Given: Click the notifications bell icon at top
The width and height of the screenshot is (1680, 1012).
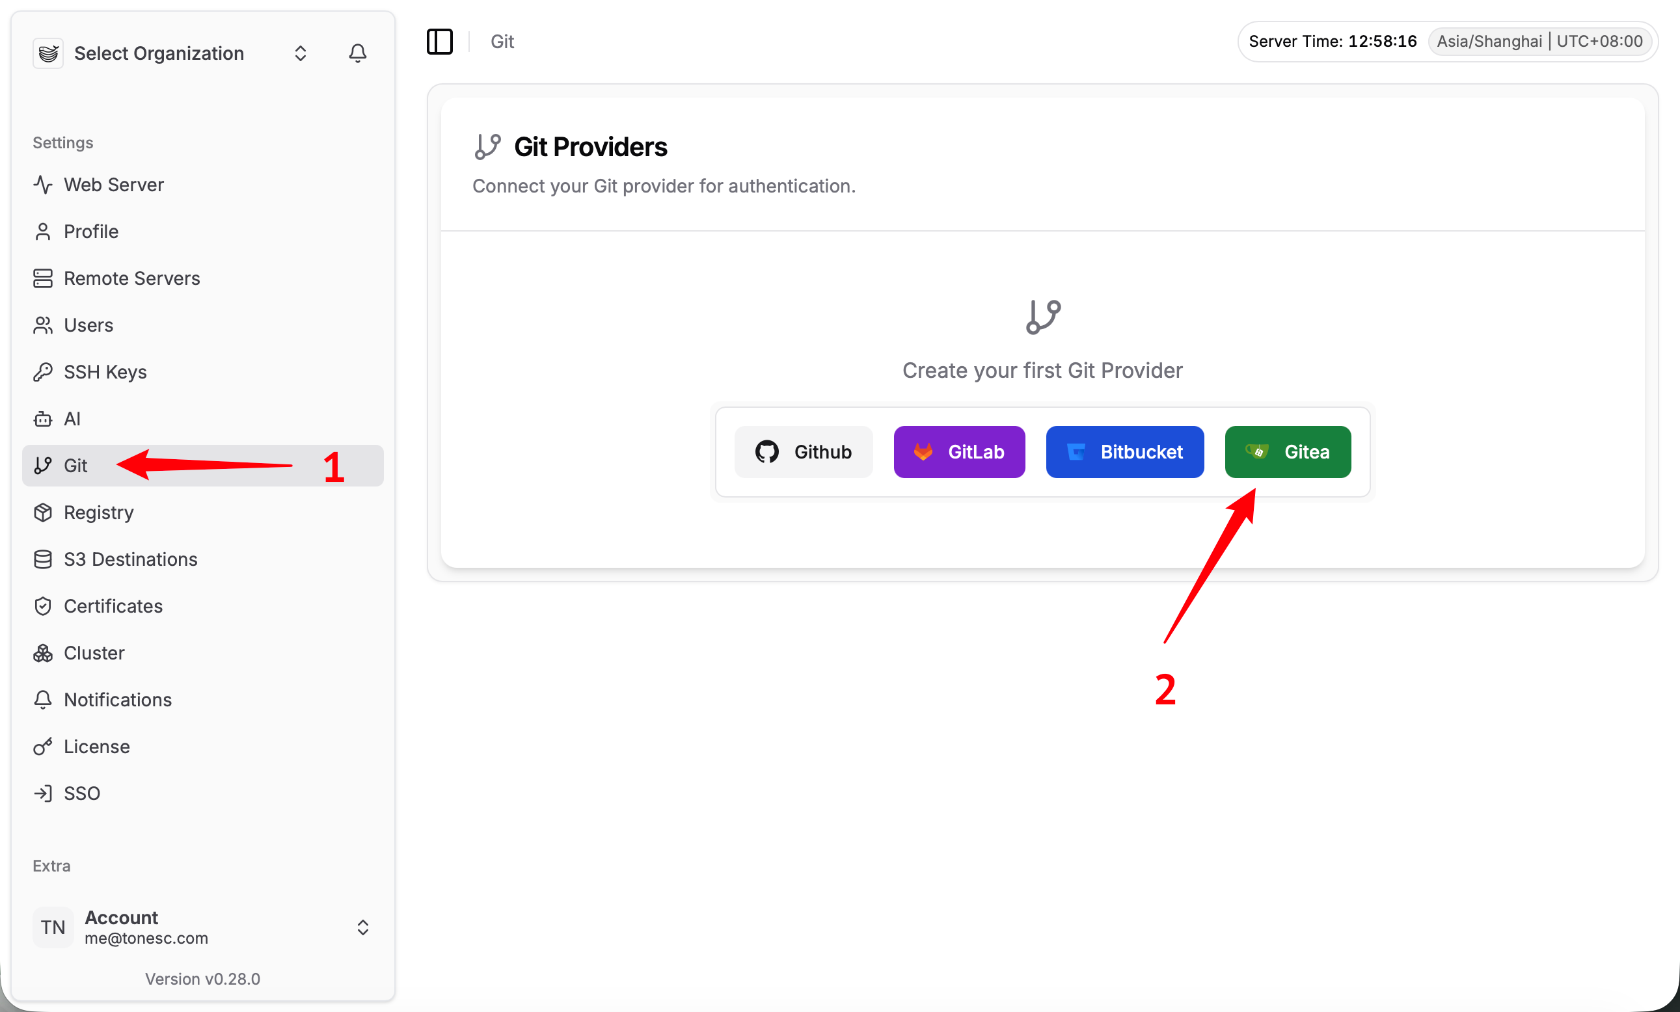Looking at the screenshot, I should [357, 53].
